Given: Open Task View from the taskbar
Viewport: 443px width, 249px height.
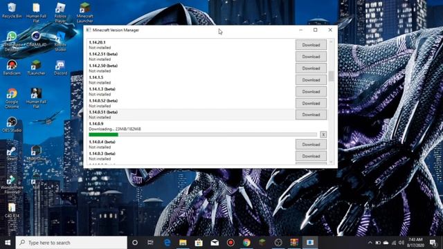Looking at the screenshot, I should coord(150,243).
